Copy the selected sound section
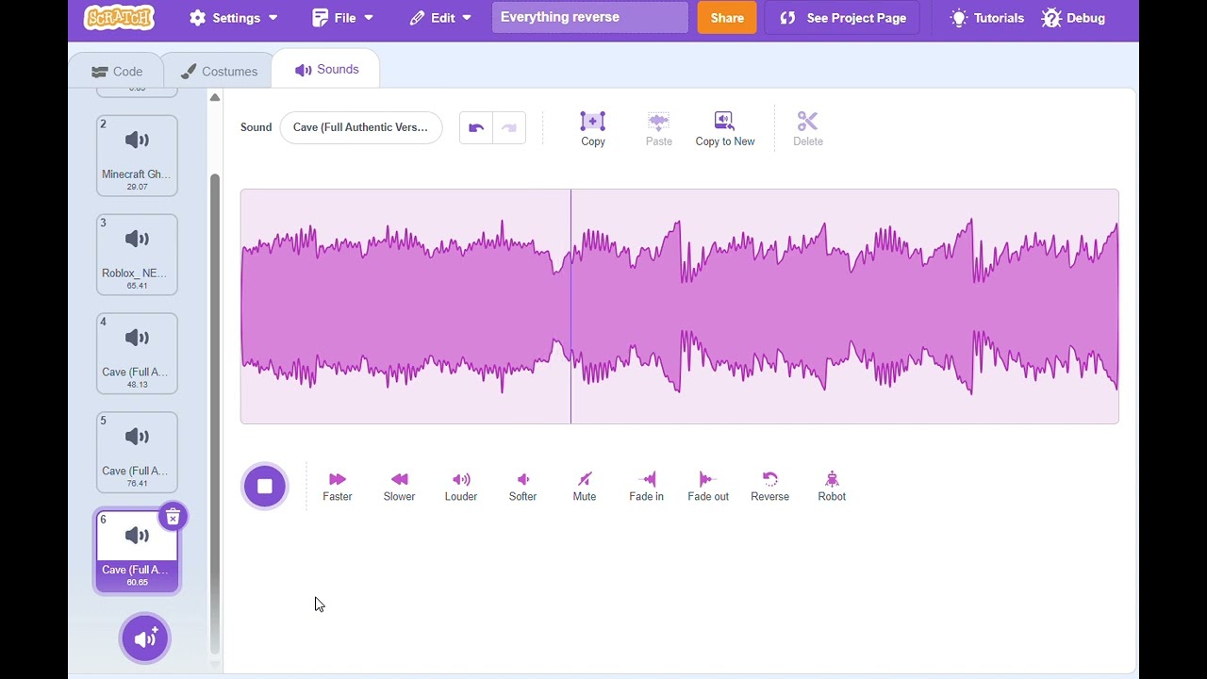The height and width of the screenshot is (679, 1207). tap(593, 128)
